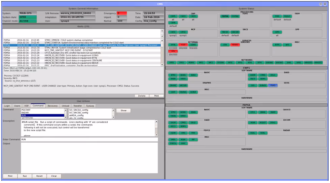
Task: Select the VMHOST1 network indicator
Action: point(308,63)
